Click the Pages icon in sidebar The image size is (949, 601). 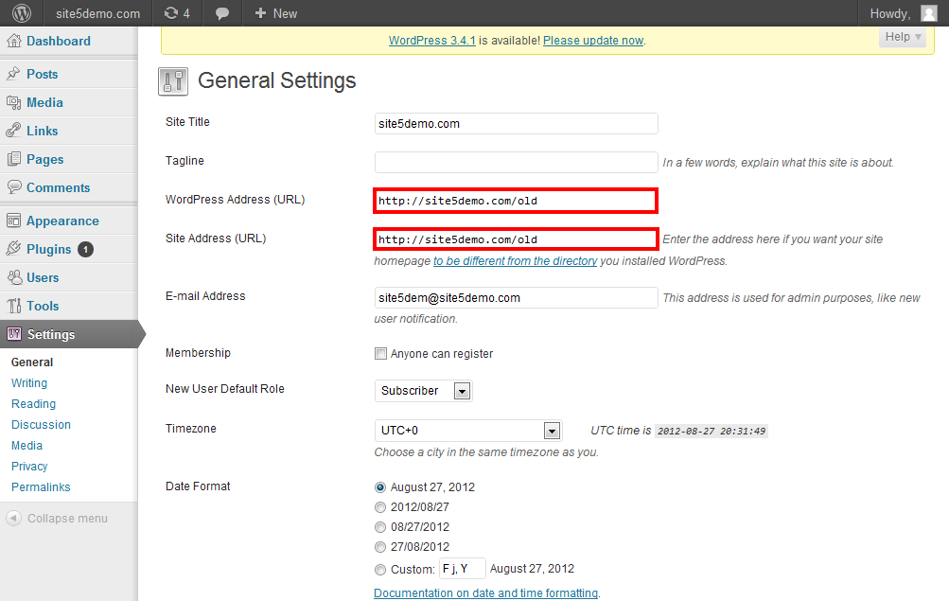14,159
